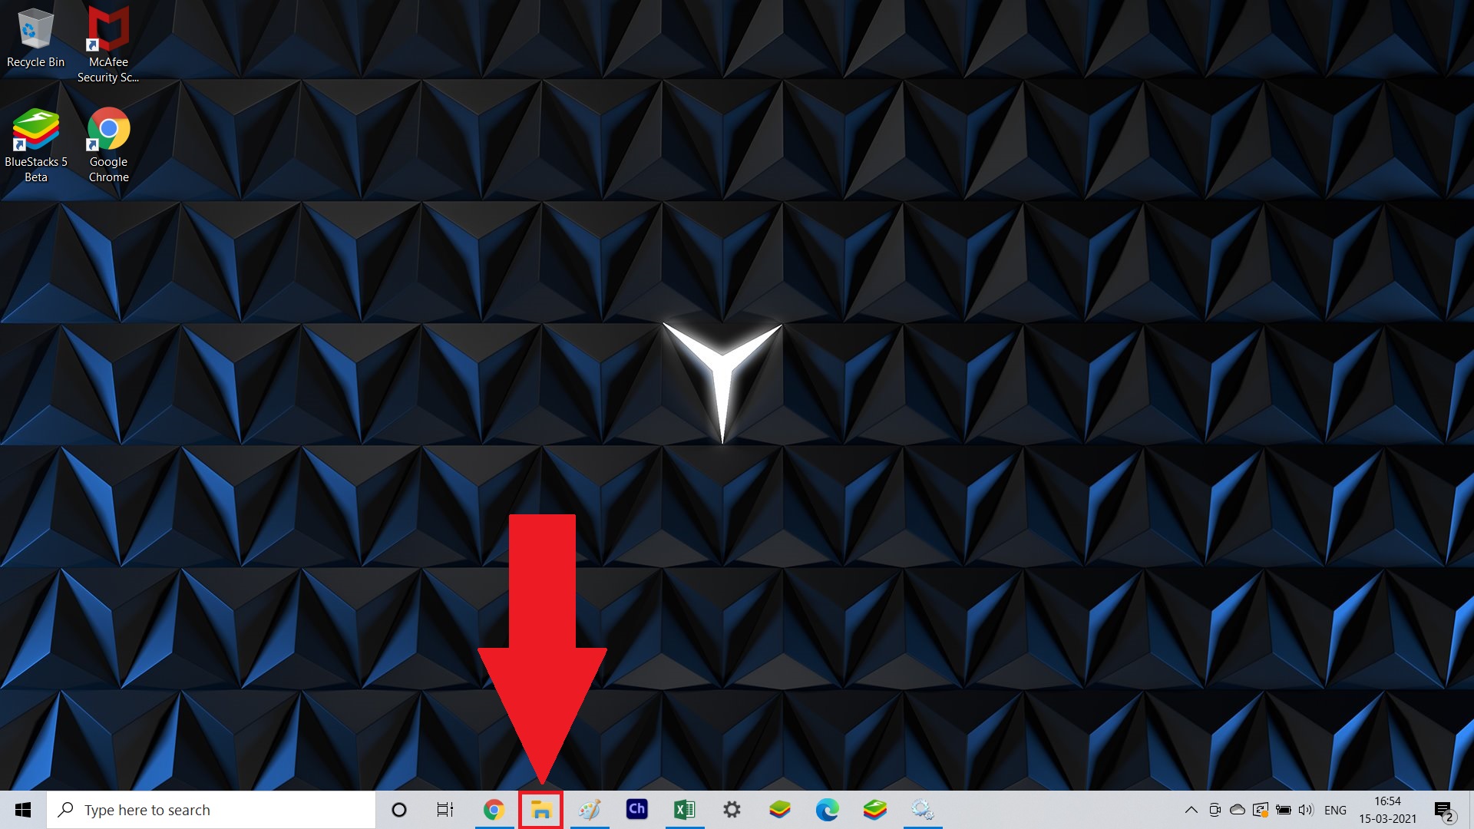Screen dimensions: 1474x829
Task: Open Task View in the taskbar
Action: point(445,810)
